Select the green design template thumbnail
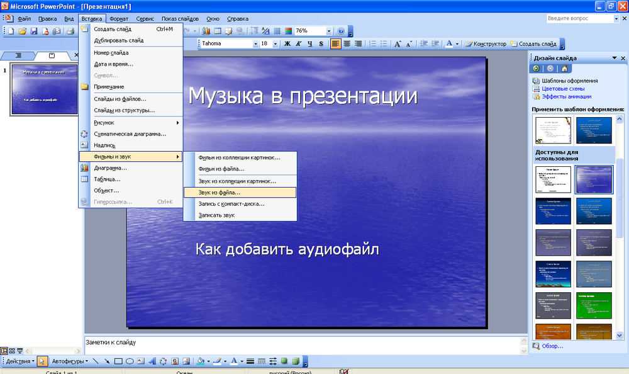The width and height of the screenshot is (629, 374). [x=594, y=305]
